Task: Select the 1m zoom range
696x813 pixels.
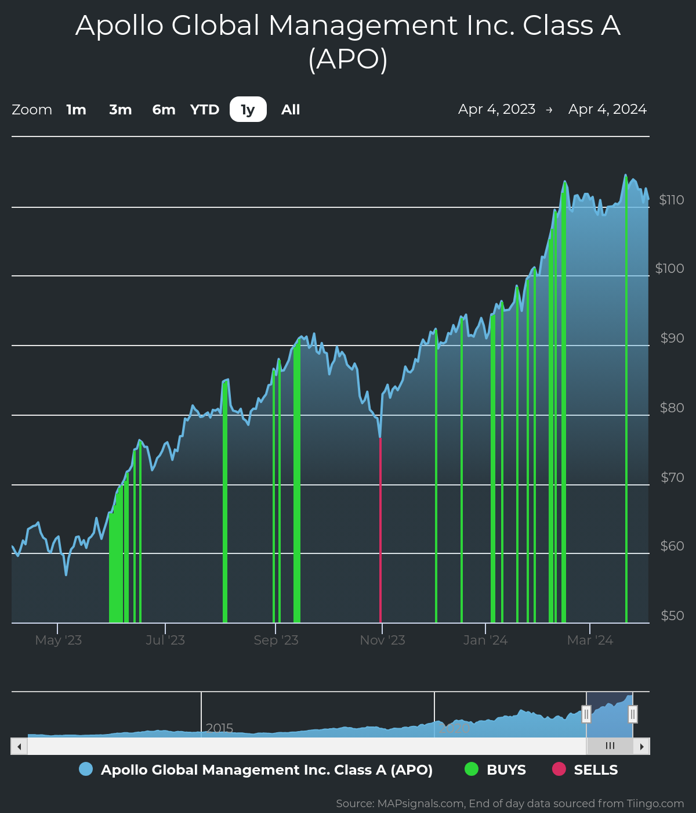Action: tap(76, 110)
